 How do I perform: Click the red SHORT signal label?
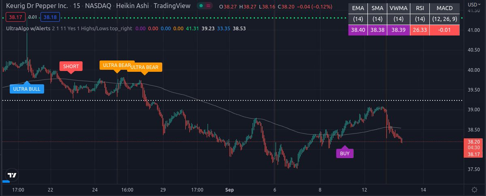71,67
